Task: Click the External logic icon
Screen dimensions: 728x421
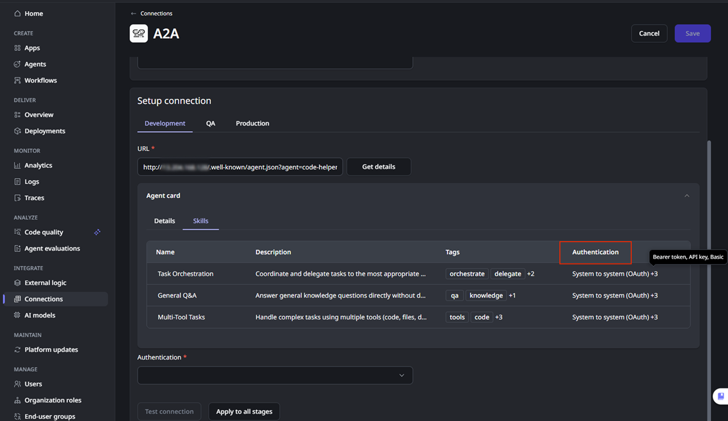Action: click(18, 283)
